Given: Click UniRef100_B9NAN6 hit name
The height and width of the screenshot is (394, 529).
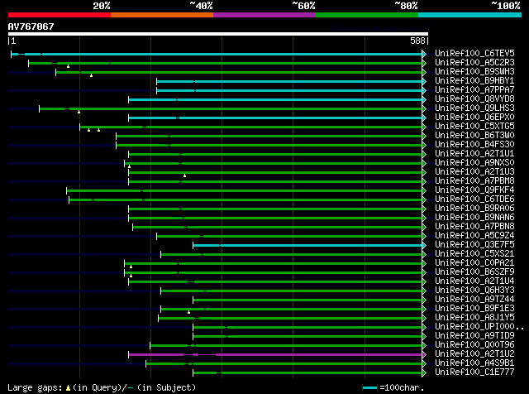Looking at the screenshot, I should tap(474, 218).
